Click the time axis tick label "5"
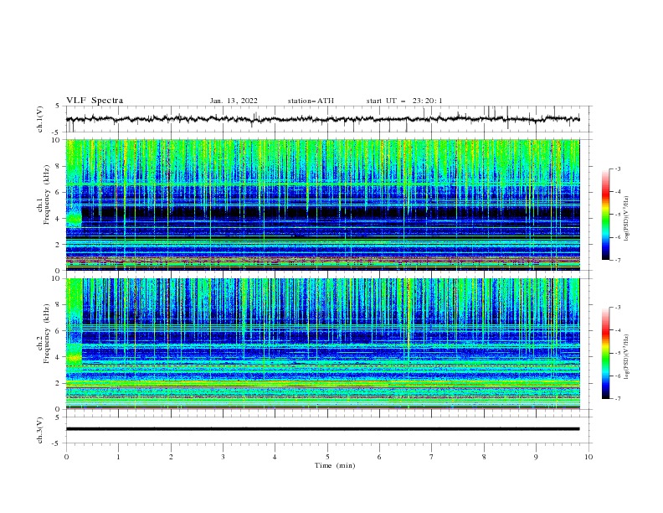This screenshot has height=513, width=663. click(x=327, y=457)
